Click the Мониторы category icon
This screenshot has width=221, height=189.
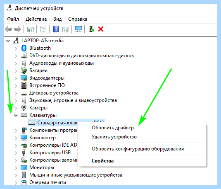pyautogui.click(x=24, y=167)
